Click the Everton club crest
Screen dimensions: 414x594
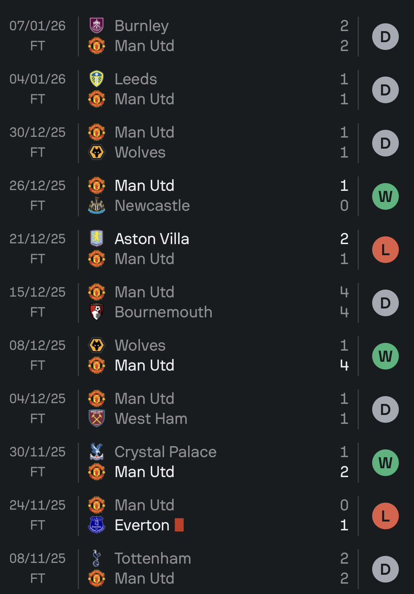click(x=96, y=525)
